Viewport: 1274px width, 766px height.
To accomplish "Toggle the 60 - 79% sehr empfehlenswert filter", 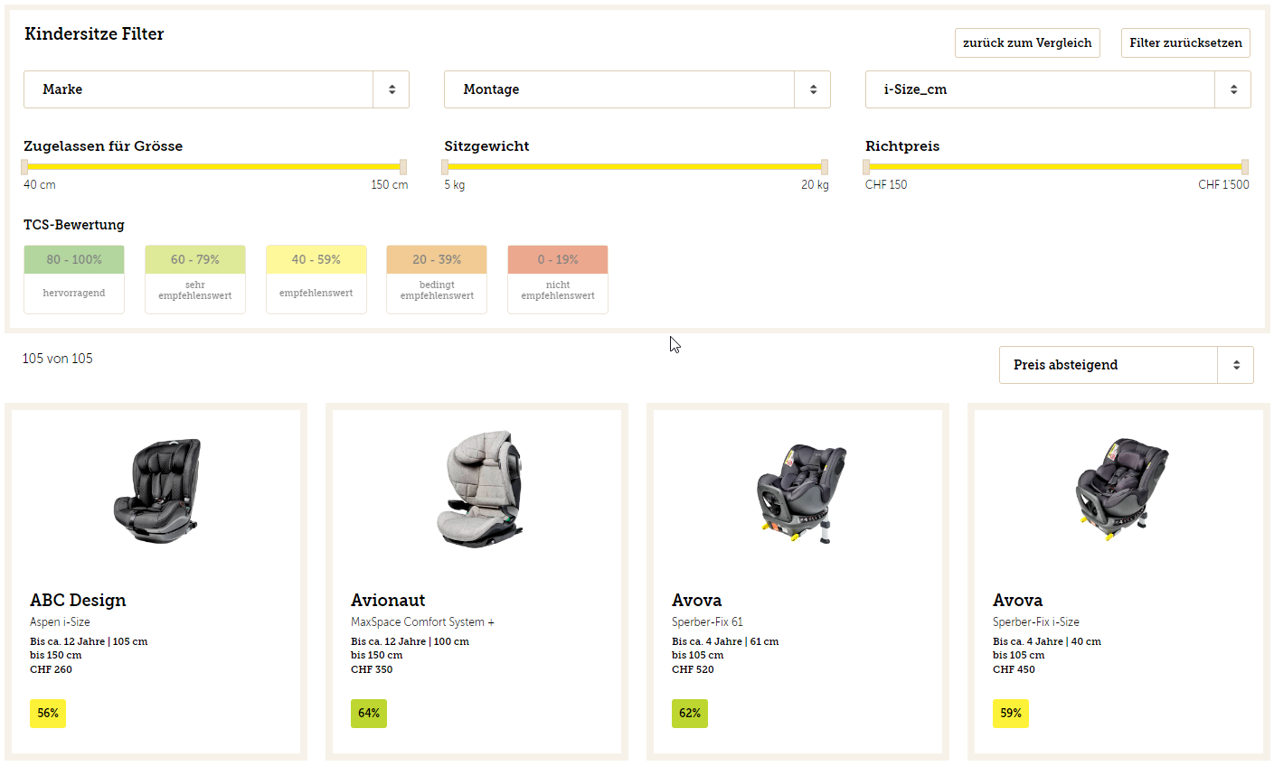I will click(x=195, y=279).
